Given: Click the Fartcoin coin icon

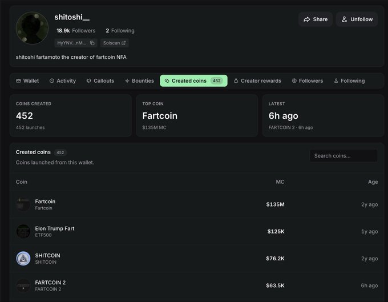Looking at the screenshot, I should (x=23, y=204).
